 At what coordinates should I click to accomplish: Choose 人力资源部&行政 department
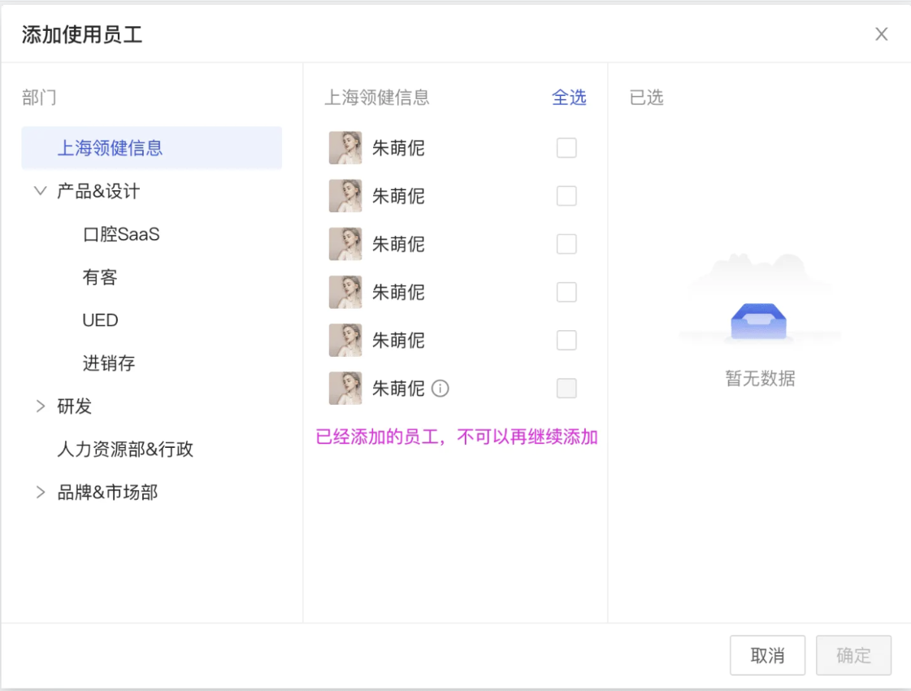tap(125, 450)
